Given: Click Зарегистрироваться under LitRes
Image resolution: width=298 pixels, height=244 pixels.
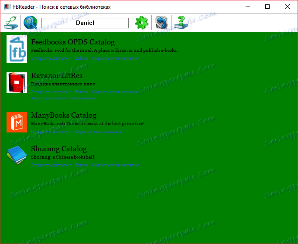Looking at the screenshot, I should tap(48, 98).
